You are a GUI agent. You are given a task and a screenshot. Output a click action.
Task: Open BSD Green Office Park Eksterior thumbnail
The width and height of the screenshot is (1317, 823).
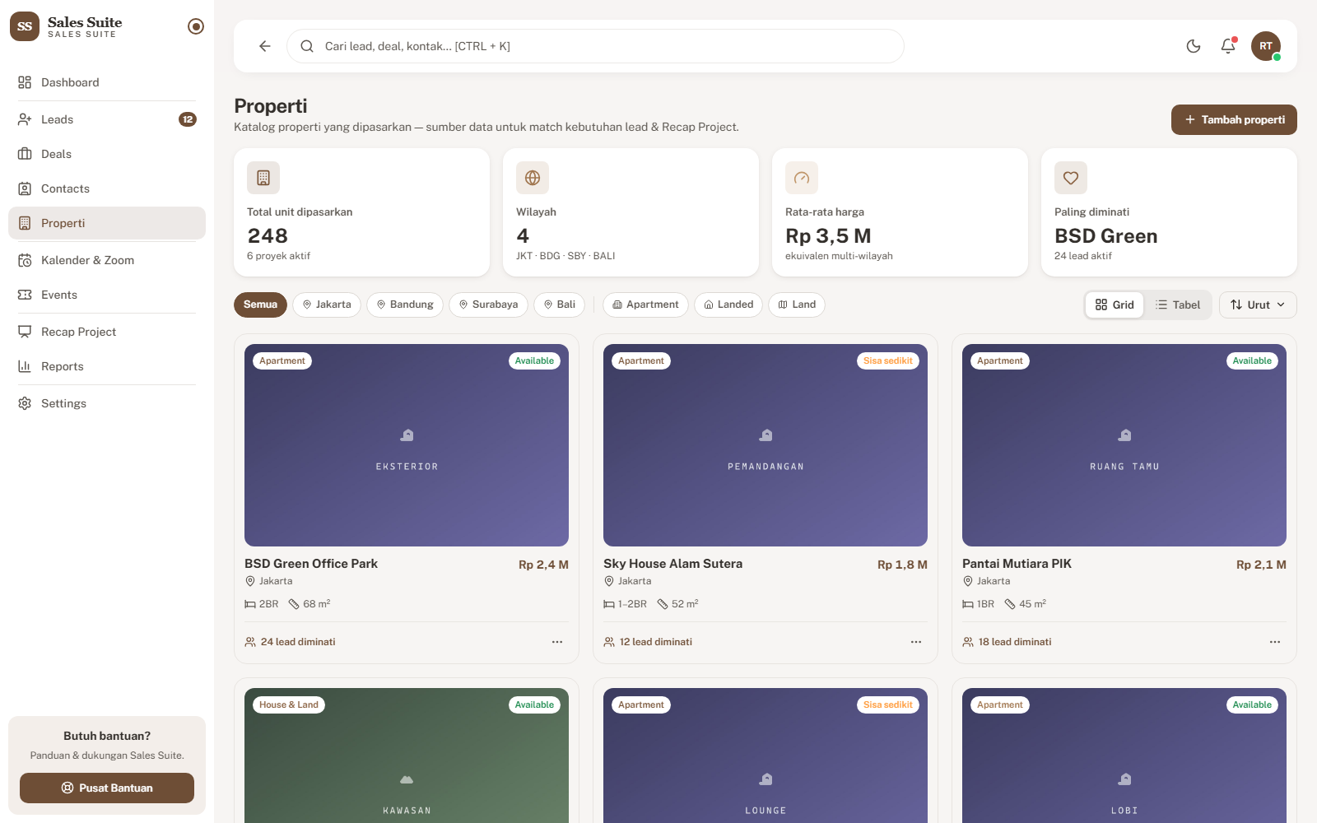[x=407, y=445]
